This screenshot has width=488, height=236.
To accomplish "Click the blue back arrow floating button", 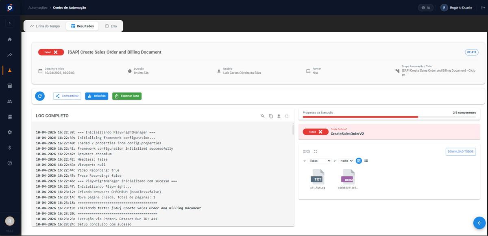I will click(479, 223).
